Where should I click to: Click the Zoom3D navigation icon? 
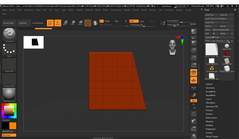(194, 129)
